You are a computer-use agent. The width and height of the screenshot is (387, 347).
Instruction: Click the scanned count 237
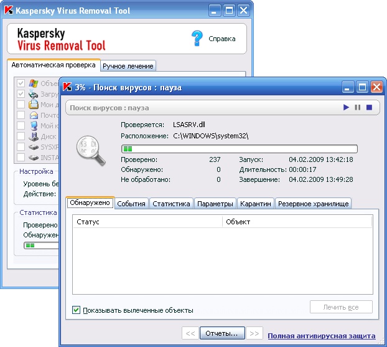pos(215,159)
